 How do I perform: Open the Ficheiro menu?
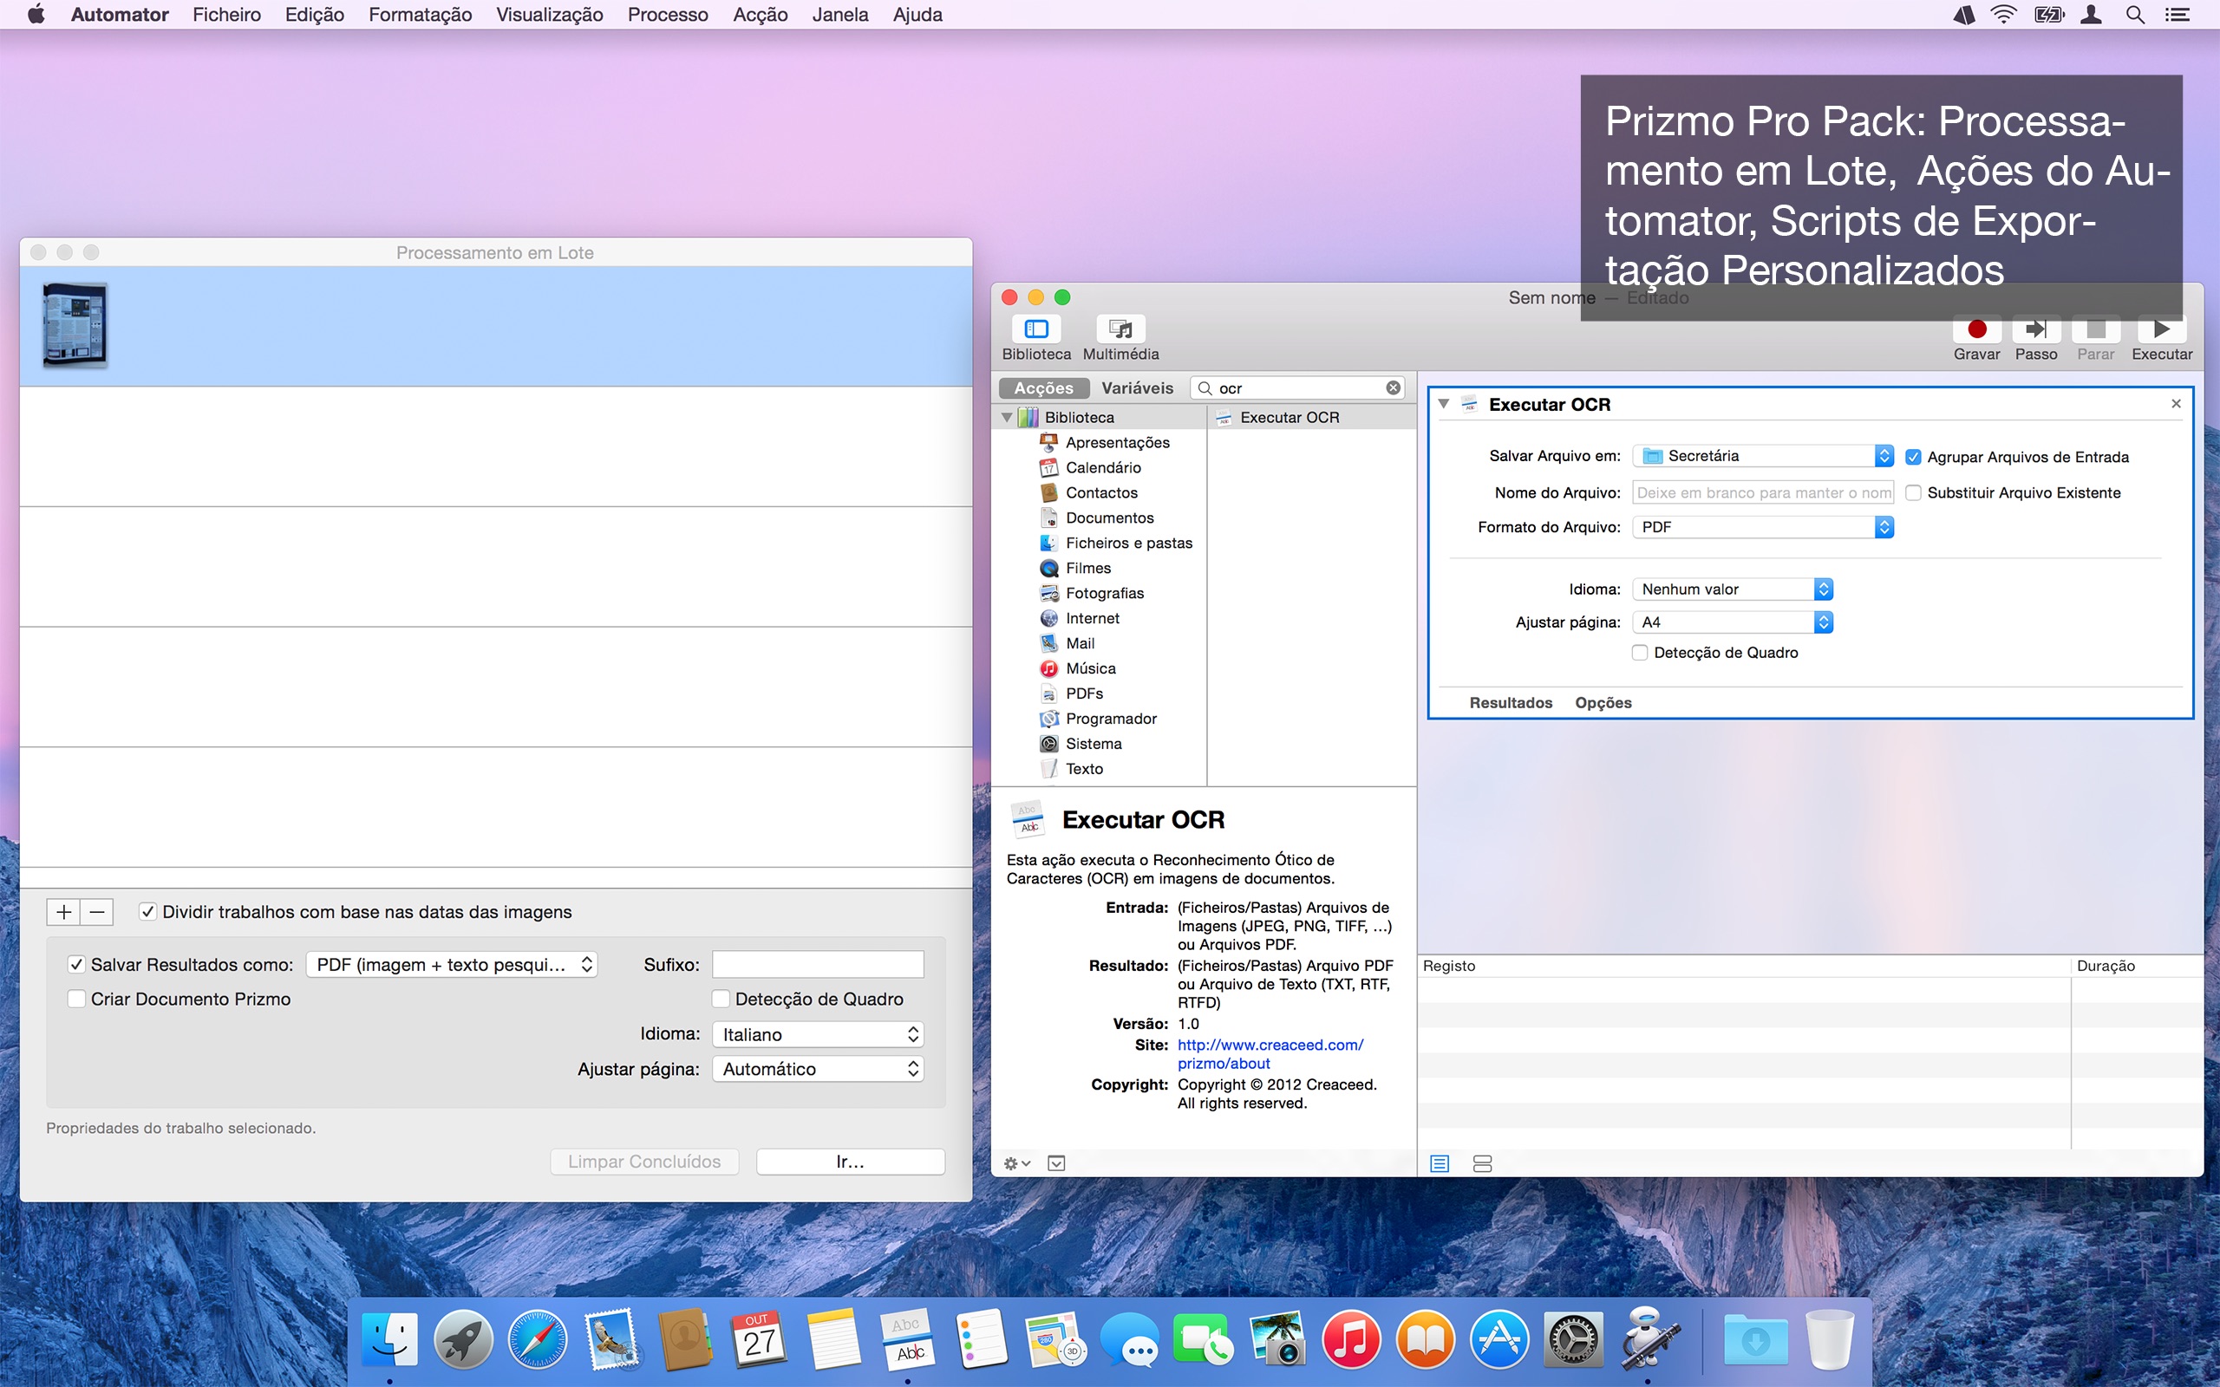[226, 15]
